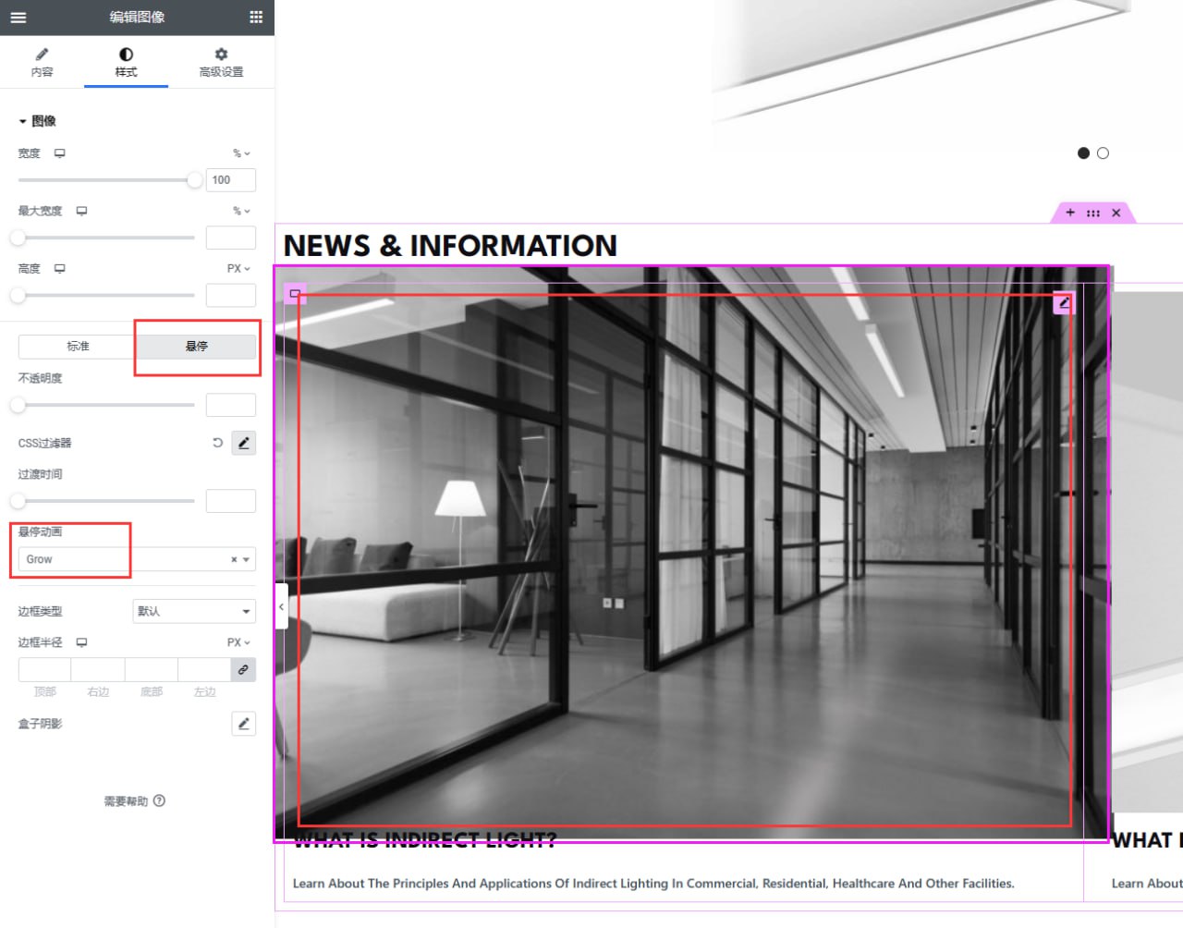Switch to the 内容 content tab
Image resolution: width=1183 pixels, height=928 pixels.
click(42, 62)
